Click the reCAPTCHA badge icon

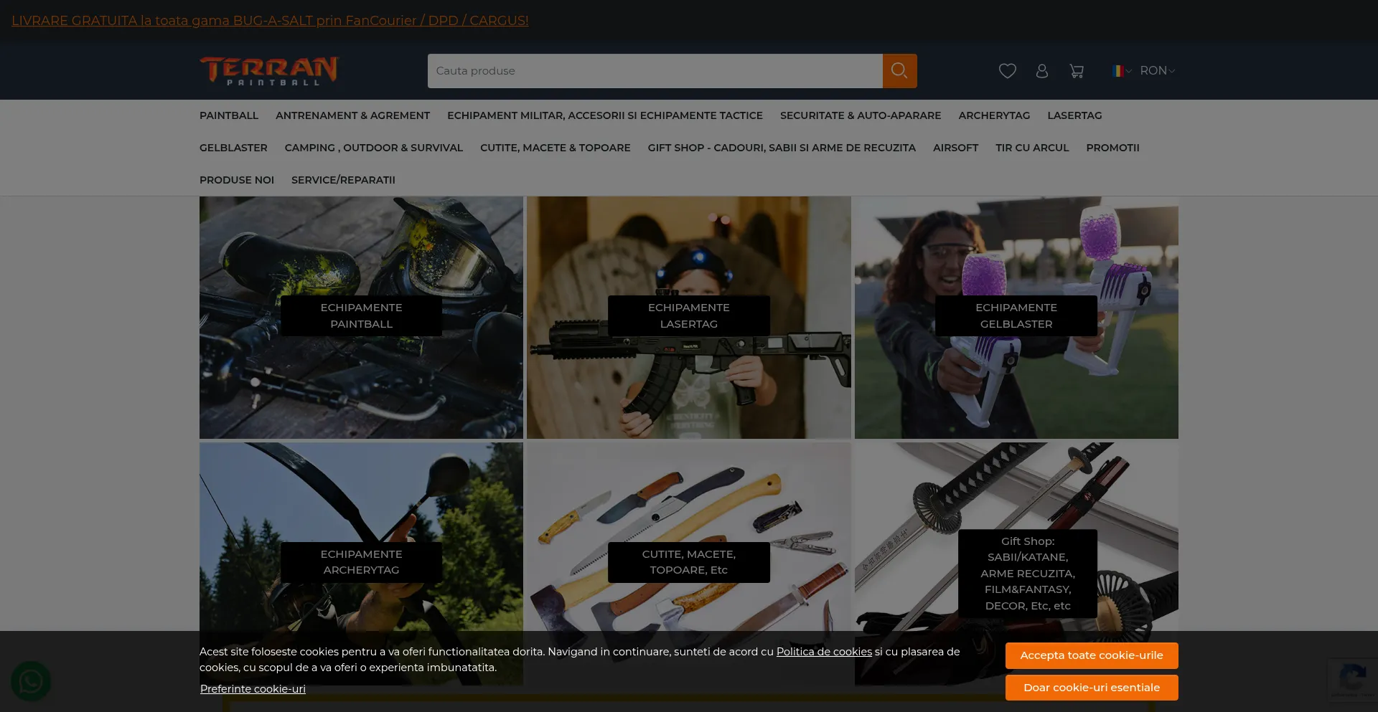pyautogui.click(x=1352, y=678)
